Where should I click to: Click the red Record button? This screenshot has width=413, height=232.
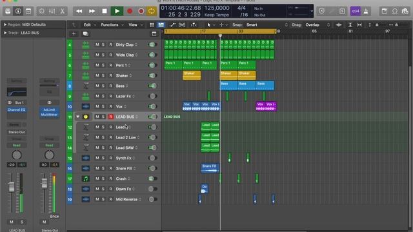click(130, 11)
